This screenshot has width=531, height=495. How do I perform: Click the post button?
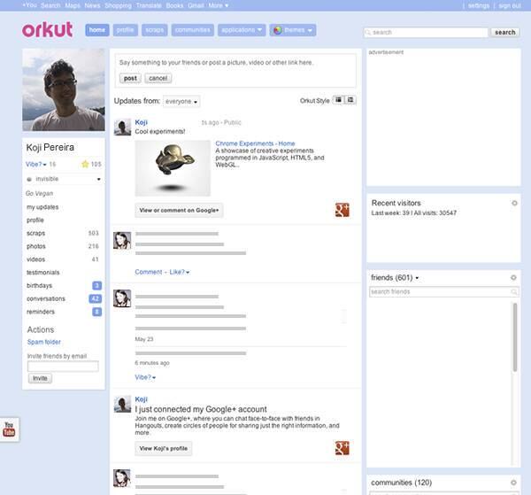[x=130, y=78]
